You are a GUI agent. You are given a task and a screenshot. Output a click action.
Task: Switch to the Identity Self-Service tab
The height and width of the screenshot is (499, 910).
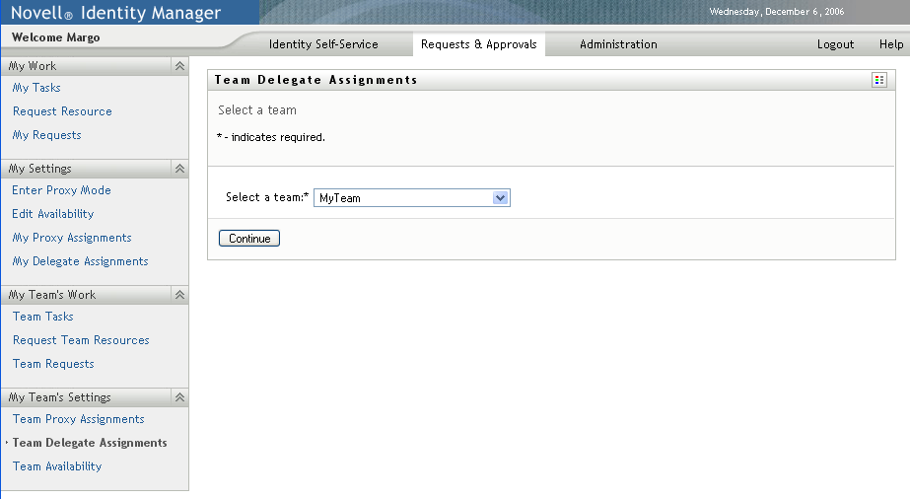(x=323, y=44)
